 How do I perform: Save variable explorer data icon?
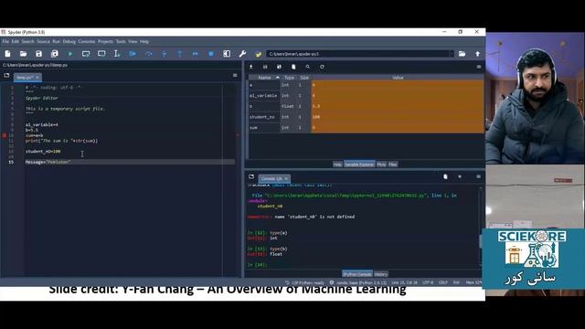265,67
